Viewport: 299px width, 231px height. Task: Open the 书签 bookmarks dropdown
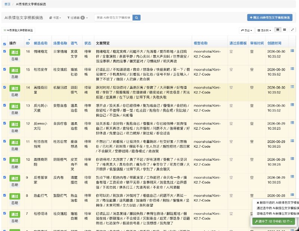coord(55,18)
